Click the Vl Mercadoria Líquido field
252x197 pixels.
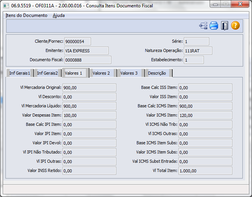(89, 106)
